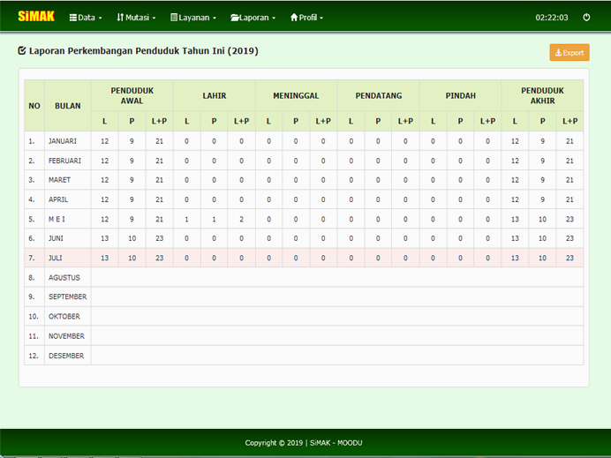Click the power logout icon

(x=586, y=18)
